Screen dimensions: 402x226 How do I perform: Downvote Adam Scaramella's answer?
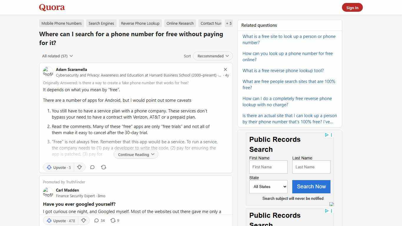79,167
